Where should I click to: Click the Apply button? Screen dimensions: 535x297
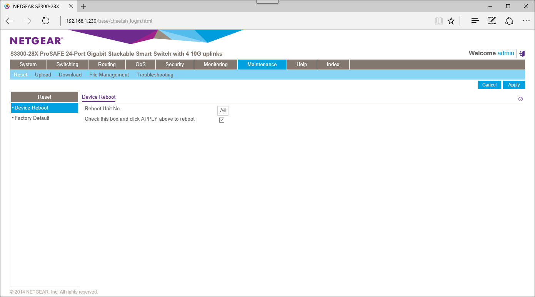tap(514, 85)
